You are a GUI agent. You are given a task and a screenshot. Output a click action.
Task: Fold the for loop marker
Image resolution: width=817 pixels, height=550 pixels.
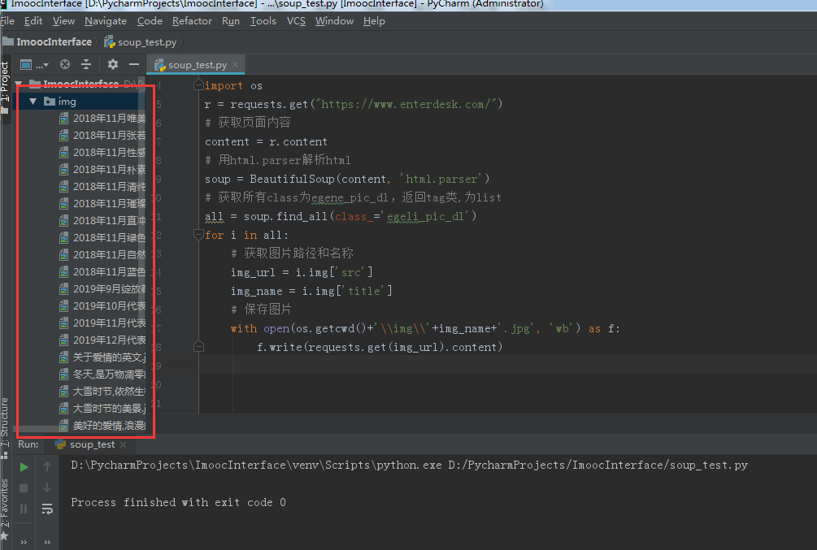(198, 234)
